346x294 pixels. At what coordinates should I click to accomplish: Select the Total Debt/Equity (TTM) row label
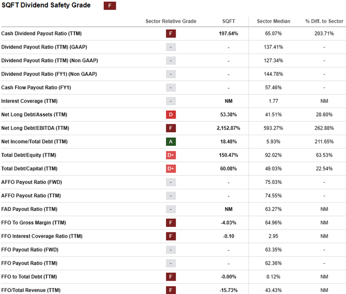click(29, 155)
